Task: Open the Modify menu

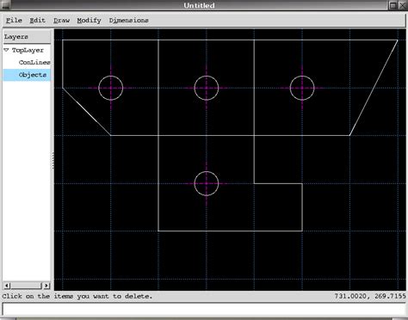Action: point(89,21)
